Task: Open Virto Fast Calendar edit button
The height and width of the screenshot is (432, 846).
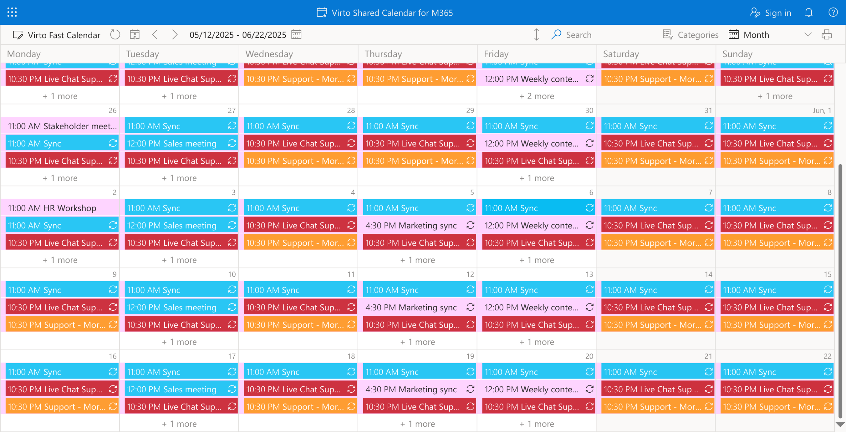Action: pos(57,35)
